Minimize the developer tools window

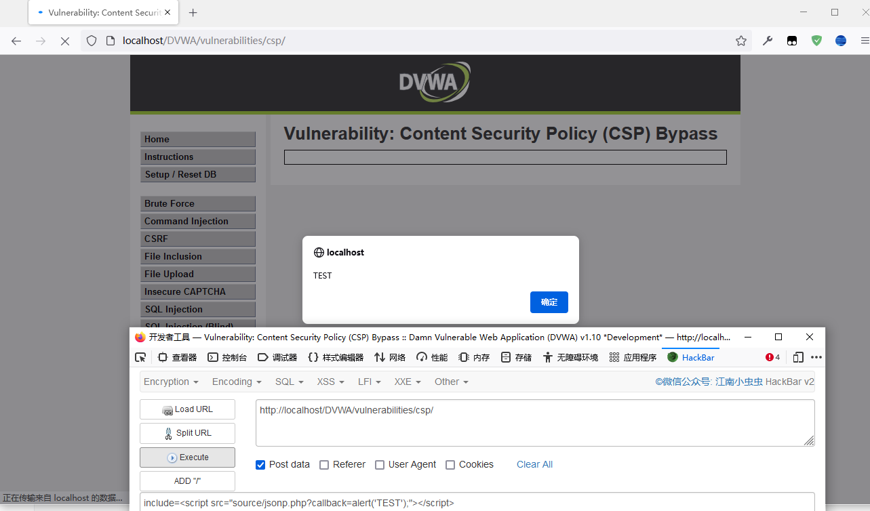(x=747, y=337)
